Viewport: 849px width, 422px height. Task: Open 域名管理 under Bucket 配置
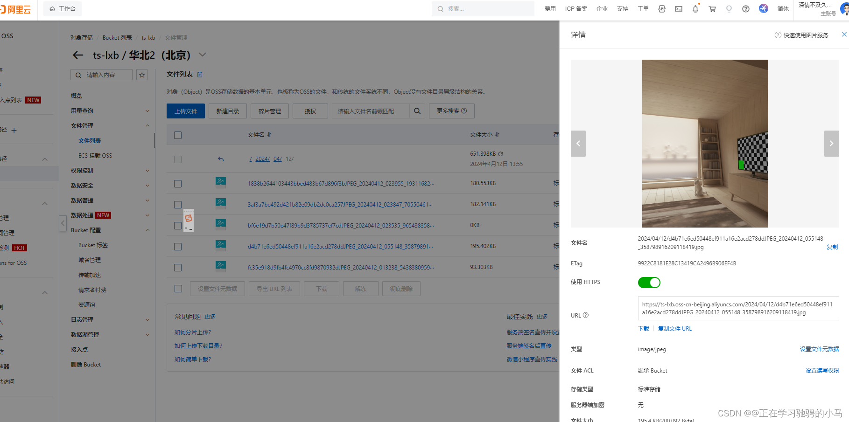point(90,260)
